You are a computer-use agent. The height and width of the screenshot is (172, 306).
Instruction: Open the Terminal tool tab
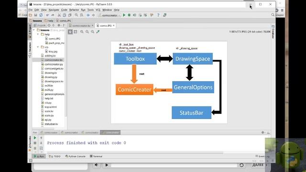coord(96,156)
